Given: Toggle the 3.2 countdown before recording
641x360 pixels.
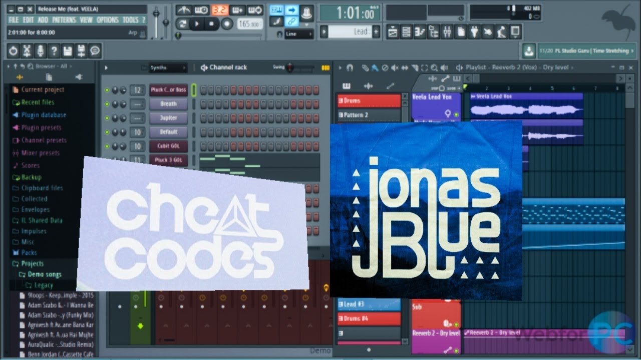Looking at the screenshot, I should tap(219, 10).
